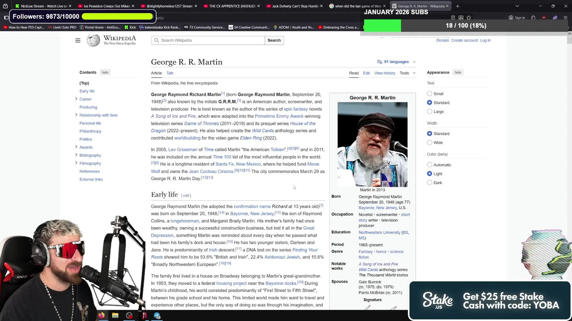
Task: Select the Article tab
Action: (156, 73)
